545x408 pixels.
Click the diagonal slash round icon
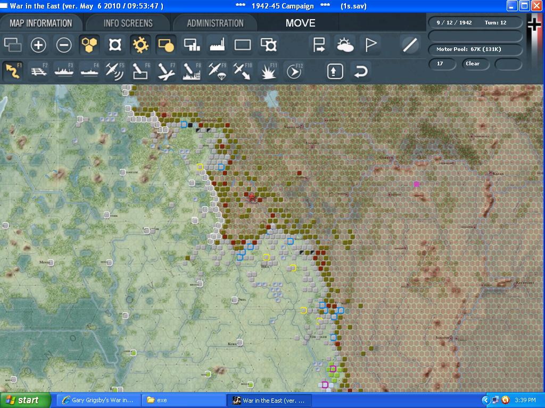(x=410, y=45)
